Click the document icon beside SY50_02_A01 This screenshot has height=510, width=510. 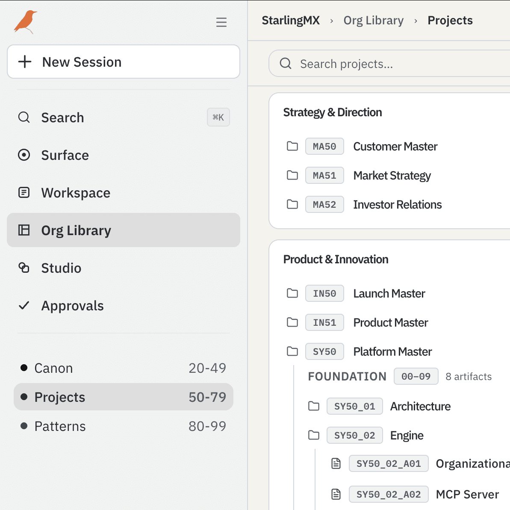point(336,463)
